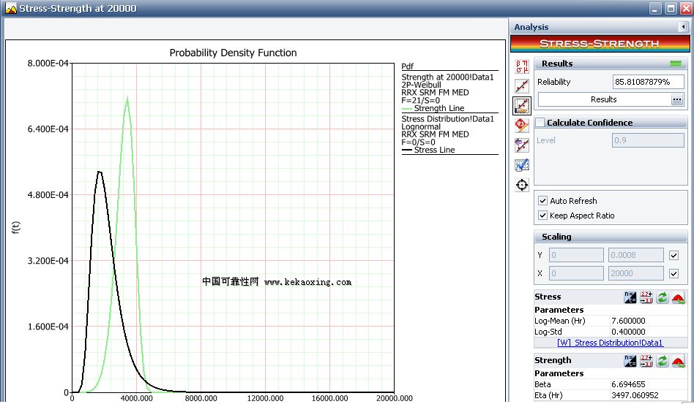This screenshot has width=694, height=404.
Task: Click the crosshair target icon
Action: tap(522, 185)
